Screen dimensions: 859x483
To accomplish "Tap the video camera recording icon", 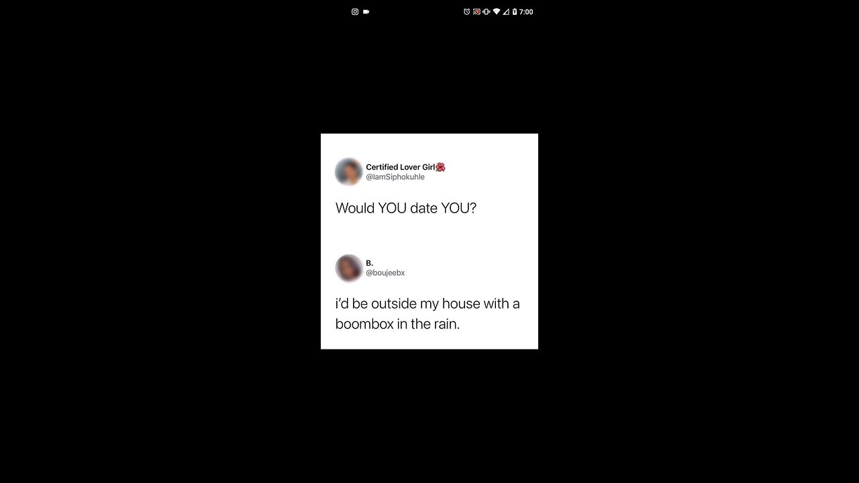I will 366,11.
